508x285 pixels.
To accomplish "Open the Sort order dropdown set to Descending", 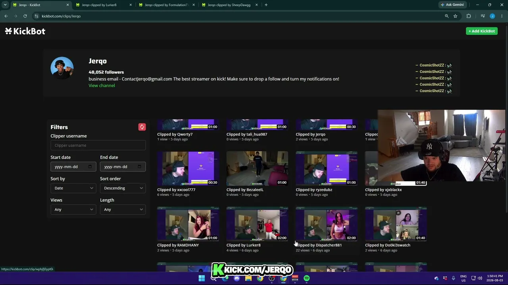I will click(123, 188).
